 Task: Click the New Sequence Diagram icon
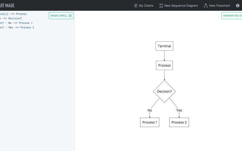[161, 6]
